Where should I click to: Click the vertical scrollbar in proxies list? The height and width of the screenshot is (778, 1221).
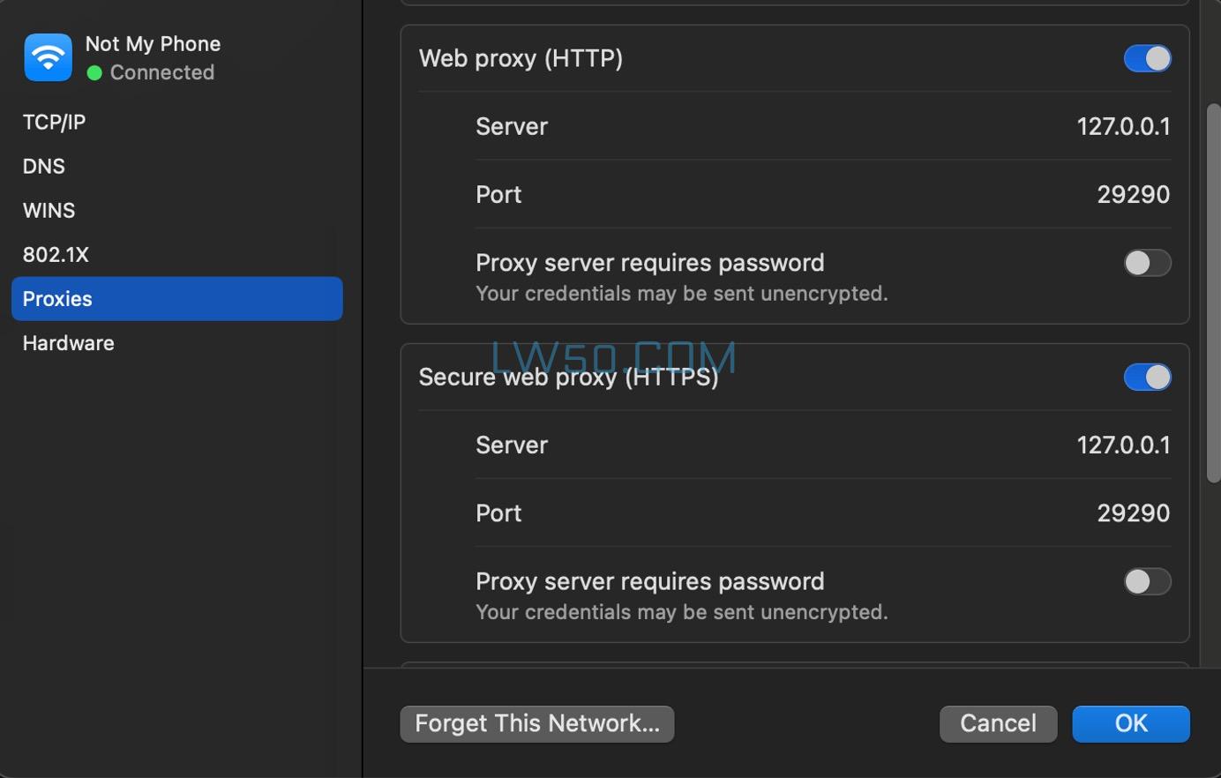[x=1213, y=293]
